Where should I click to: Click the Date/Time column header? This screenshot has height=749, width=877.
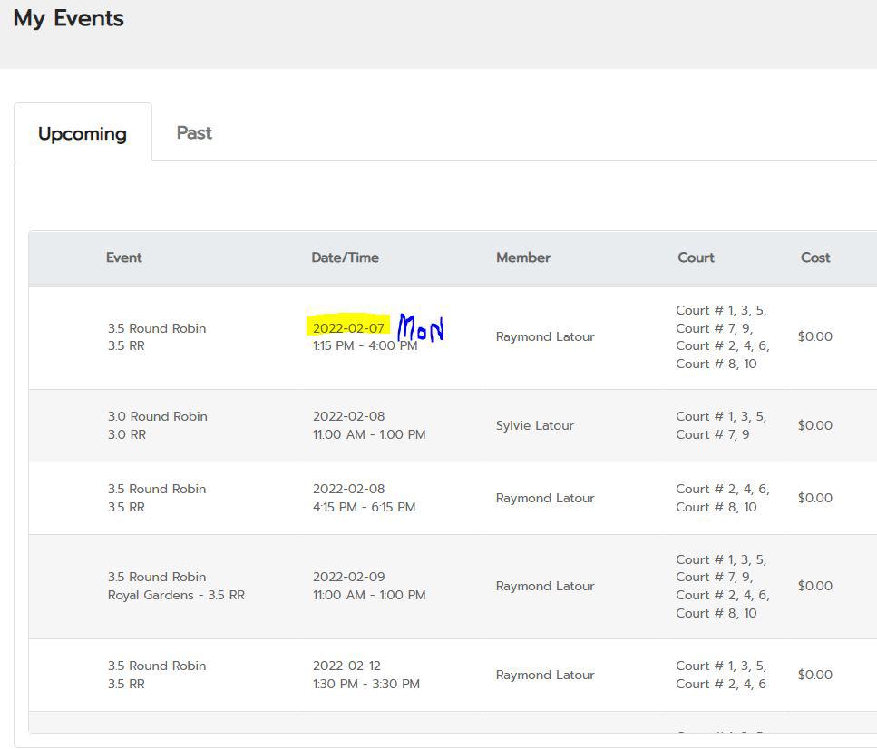345,258
